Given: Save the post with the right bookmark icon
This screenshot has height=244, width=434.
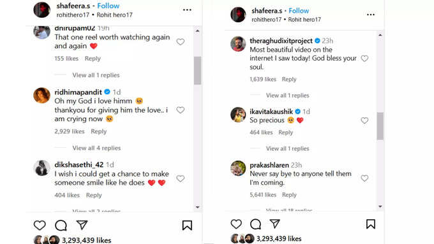Looking at the screenshot, I should pos(371,224).
